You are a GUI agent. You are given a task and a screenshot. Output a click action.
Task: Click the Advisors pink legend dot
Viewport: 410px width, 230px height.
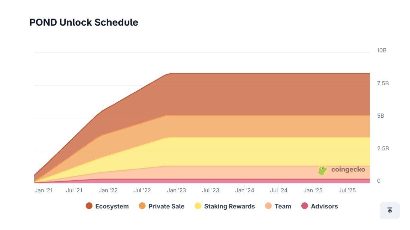click(305, 206)
